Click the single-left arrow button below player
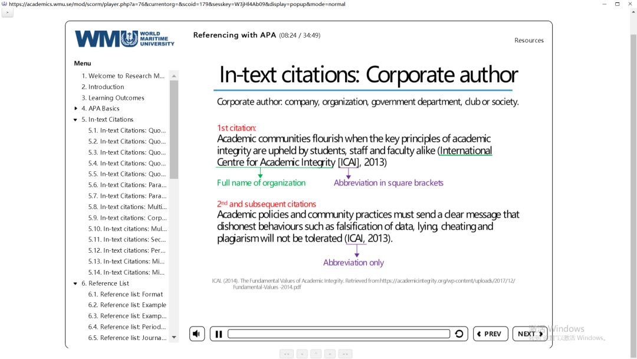The height and width of the screenshot is (359, 637). tap(302, 354)
